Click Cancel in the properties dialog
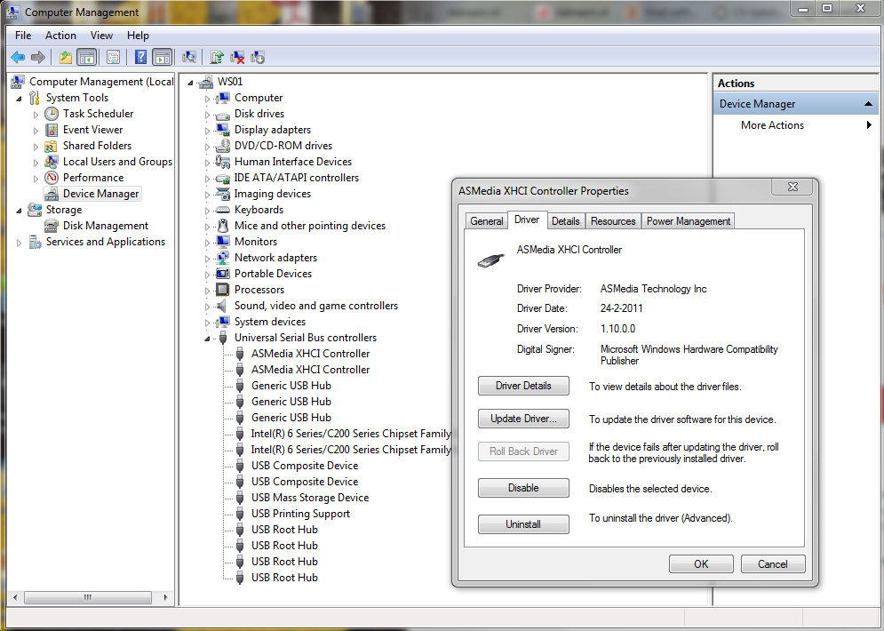 [x=773, y=564]
